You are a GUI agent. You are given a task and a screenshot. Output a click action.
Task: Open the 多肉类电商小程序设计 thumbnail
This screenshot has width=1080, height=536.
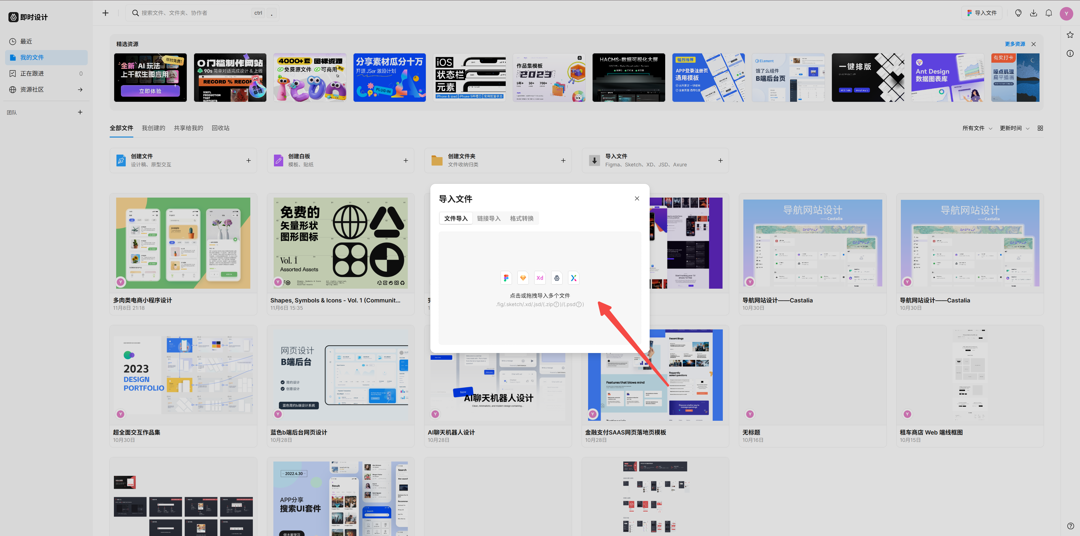pyautogui.click(x=183, y=243)
